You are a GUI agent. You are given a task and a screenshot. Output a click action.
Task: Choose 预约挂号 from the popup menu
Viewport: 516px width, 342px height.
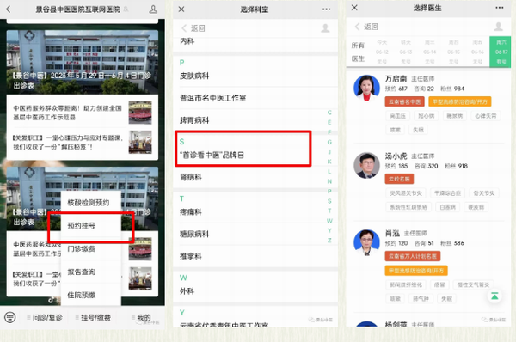pos(91,226)
